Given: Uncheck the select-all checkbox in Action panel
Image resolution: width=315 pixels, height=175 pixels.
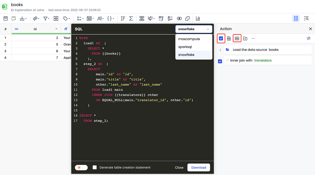Looking at the screenshot, I should click(x=221, y=38).
